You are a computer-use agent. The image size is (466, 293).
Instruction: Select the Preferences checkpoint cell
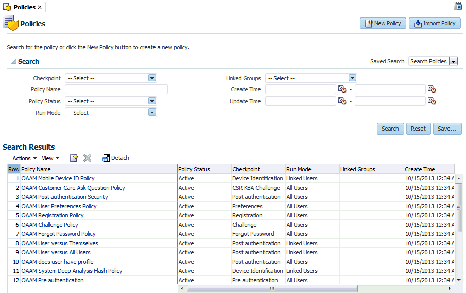(258, 206)
